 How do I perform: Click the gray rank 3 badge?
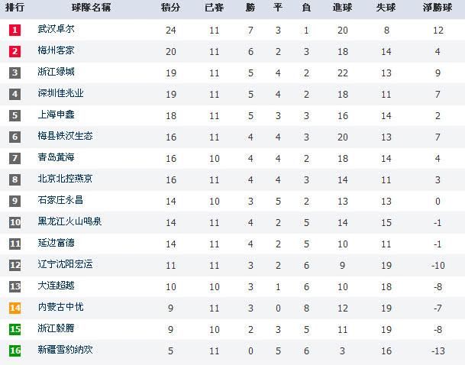click(x=15, y=73)
